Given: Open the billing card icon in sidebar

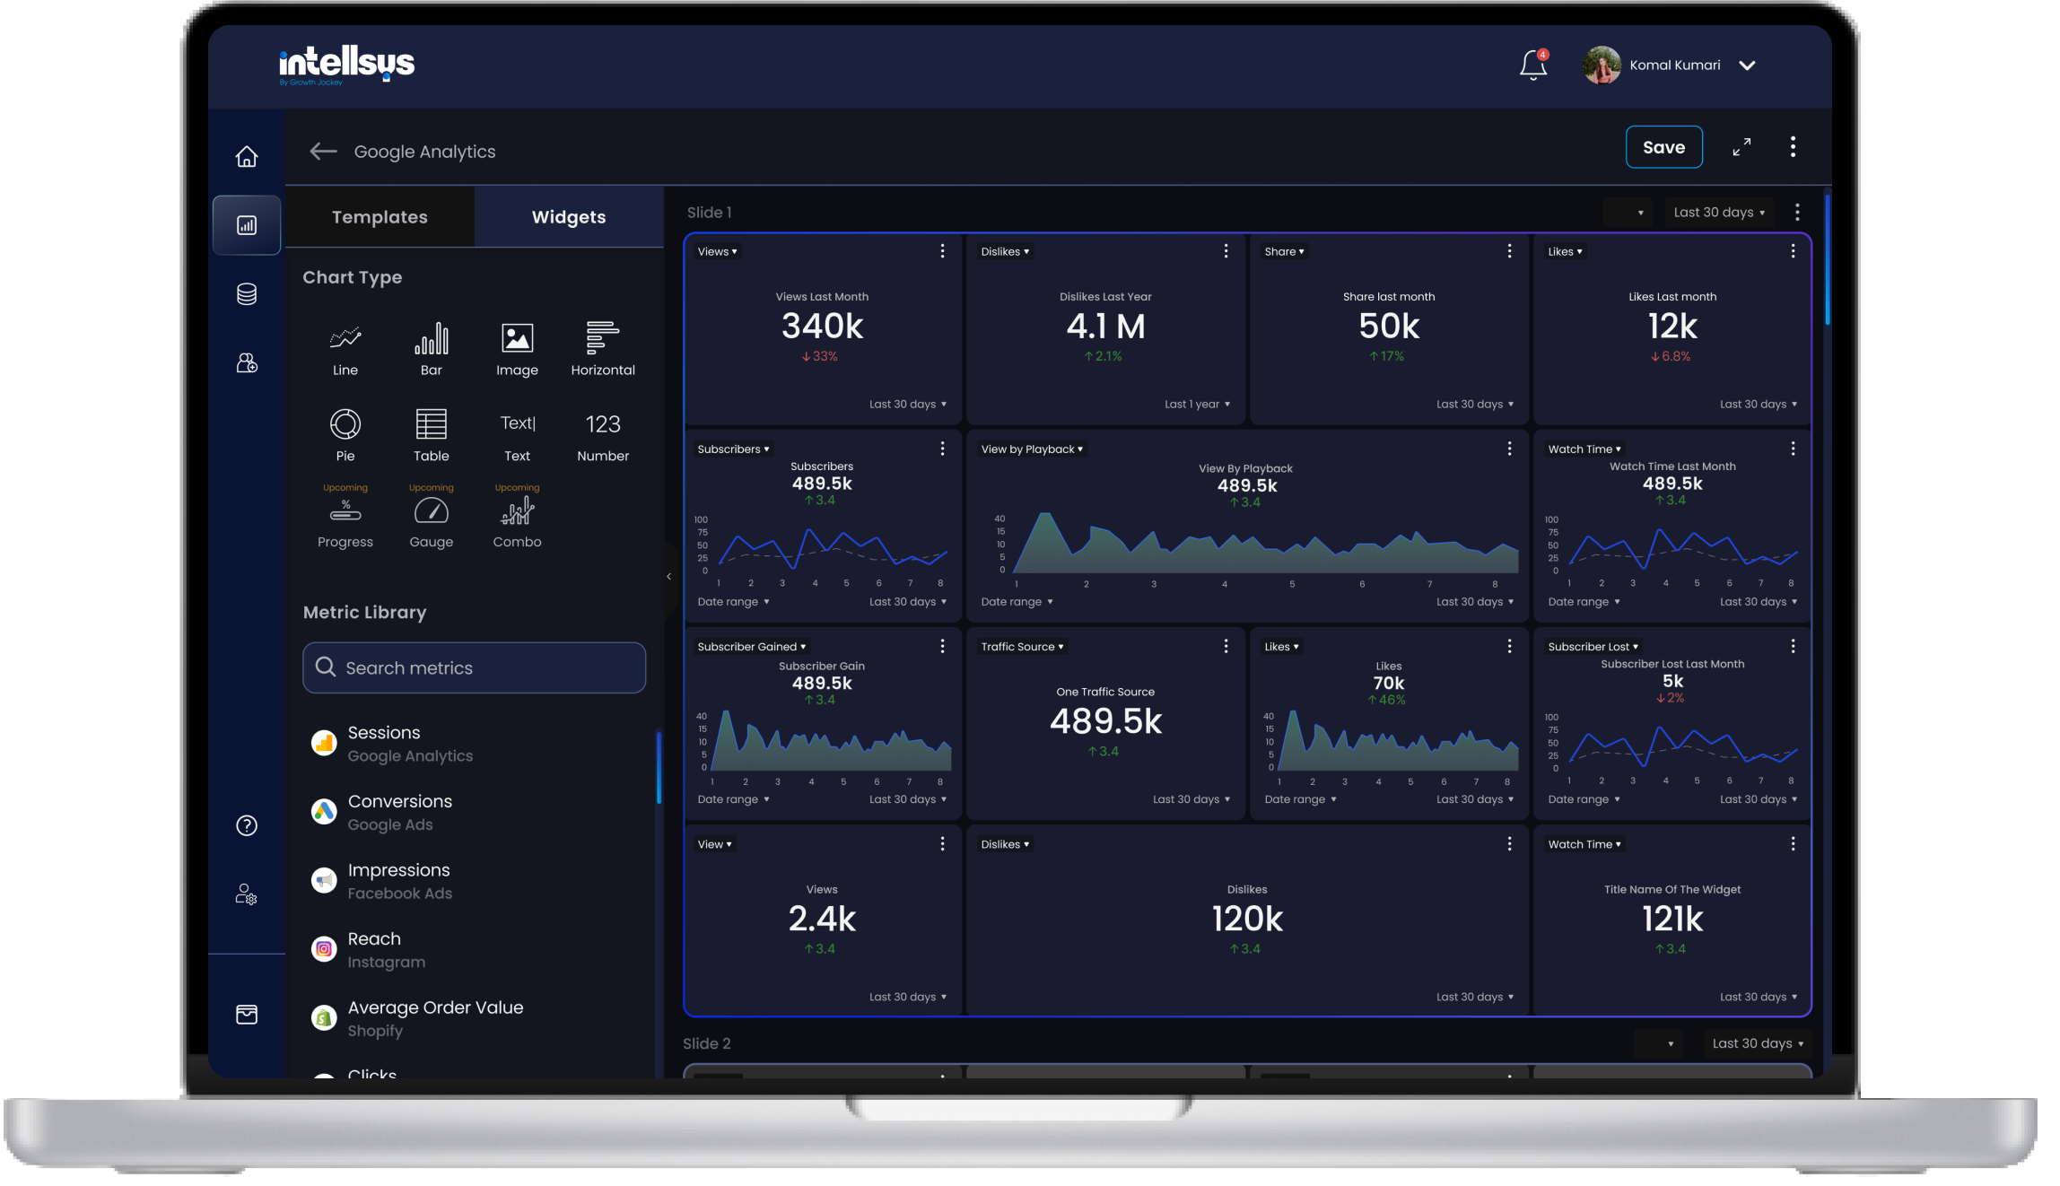Looking at the screenshot, I should pos(247,1015).
